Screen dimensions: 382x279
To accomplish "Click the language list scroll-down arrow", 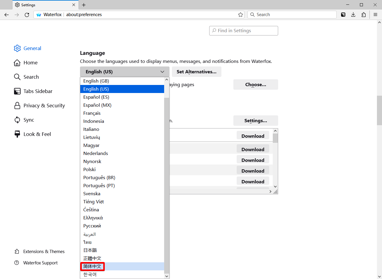I will pos(167,276).
